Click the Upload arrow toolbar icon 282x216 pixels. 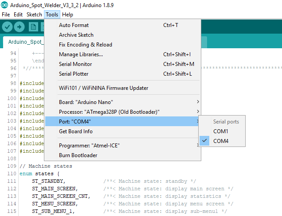(19, 27)
